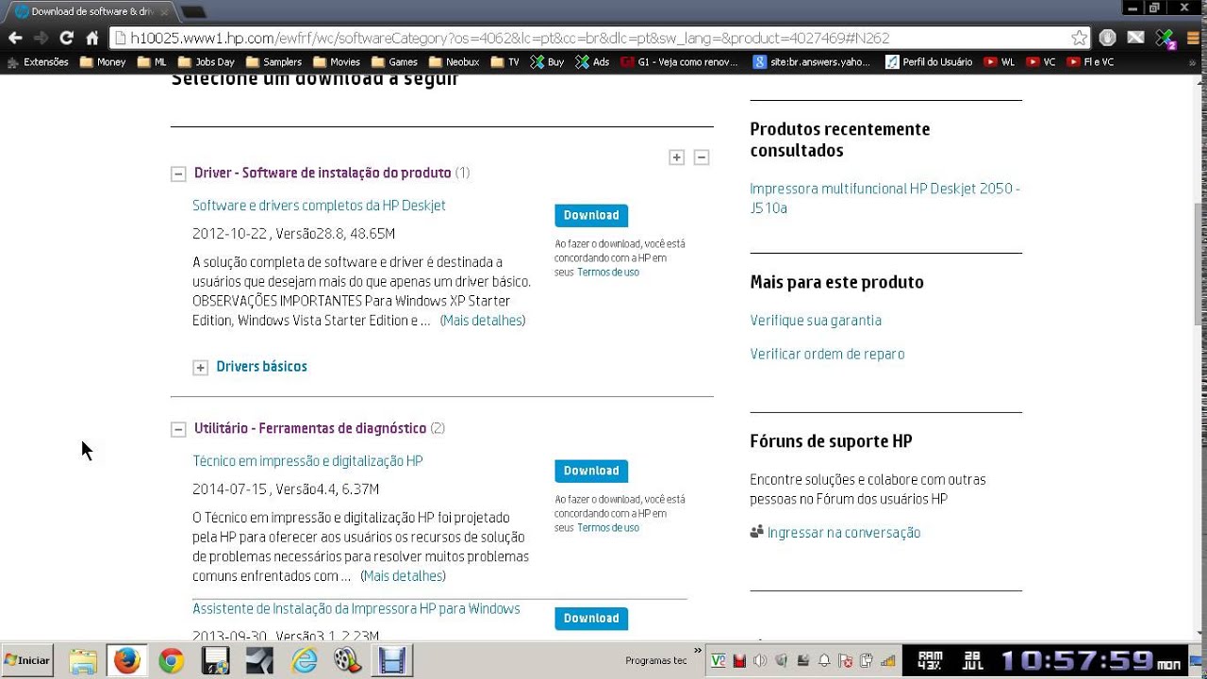Screen dimensions: 1207x679
Task: Open Impressora multifuncional HP Deskjet 2050 link
Action: (885, 198)
